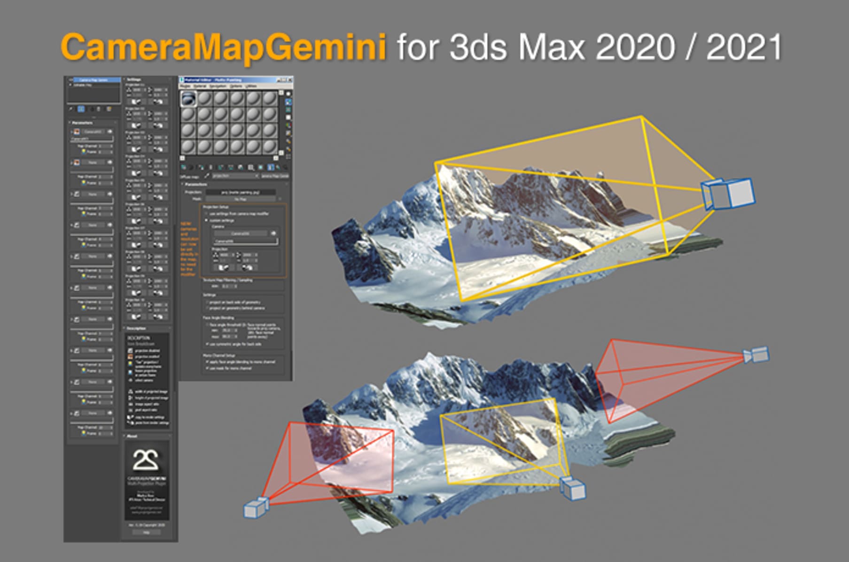Click the Sample UV Tiling icon
Viewport: 849px width, 562px height.
[x=288, y=117]
